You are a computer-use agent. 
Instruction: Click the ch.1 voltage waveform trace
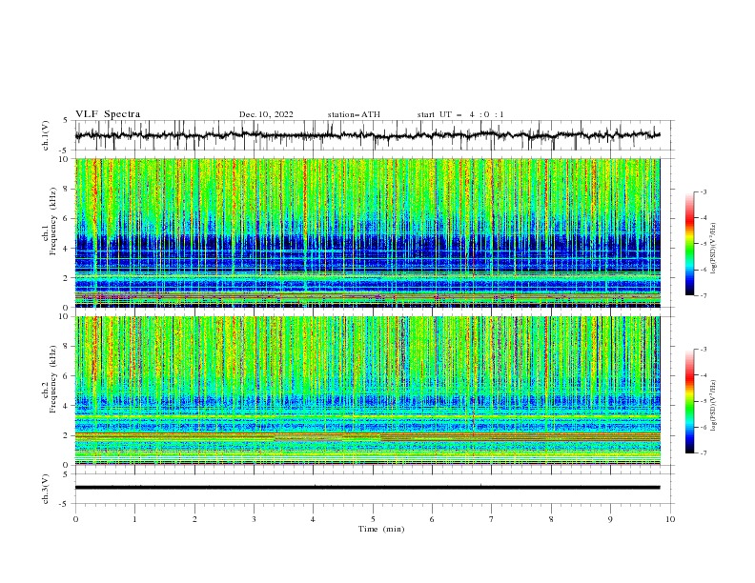click(x=368, y=135)
